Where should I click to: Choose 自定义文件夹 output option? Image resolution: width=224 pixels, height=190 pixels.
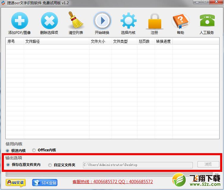pos(50,165)
